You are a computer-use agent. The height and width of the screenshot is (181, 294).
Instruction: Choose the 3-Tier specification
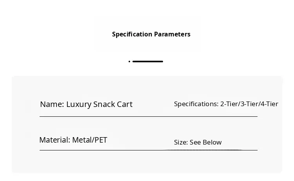(249, 104)
